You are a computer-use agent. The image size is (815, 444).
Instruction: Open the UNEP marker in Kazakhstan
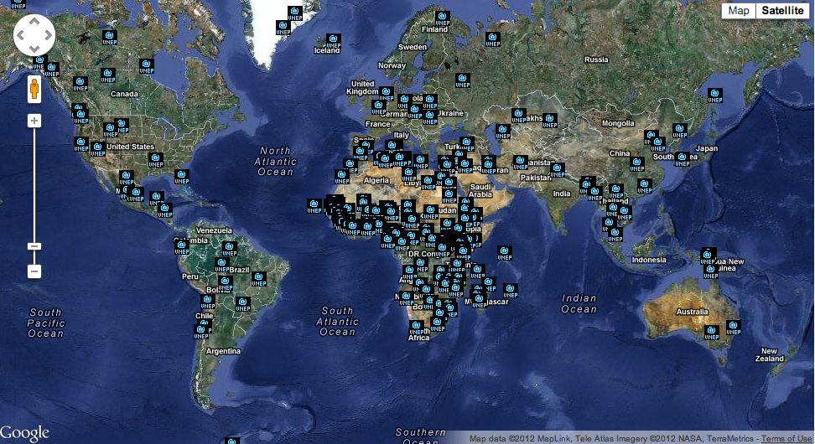coord(518,115)
